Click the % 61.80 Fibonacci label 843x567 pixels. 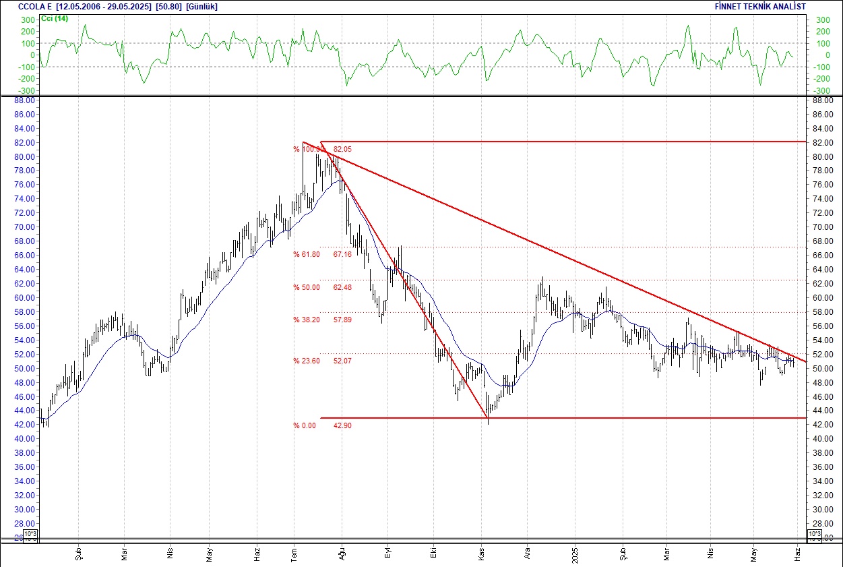306,254
